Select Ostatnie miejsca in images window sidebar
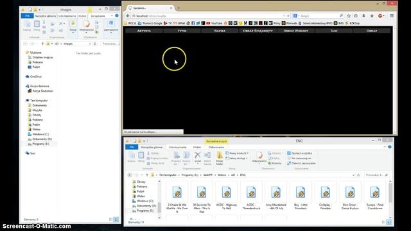 (x=40, y=57)
